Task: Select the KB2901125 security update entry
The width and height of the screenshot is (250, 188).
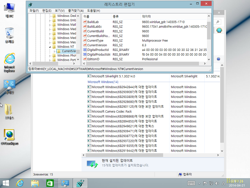Action: pos(128,107)
